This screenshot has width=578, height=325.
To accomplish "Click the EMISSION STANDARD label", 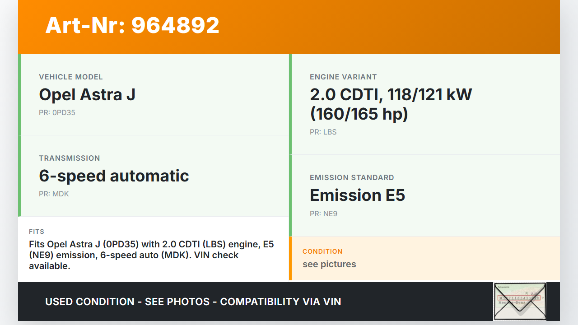I will point(352,178).
